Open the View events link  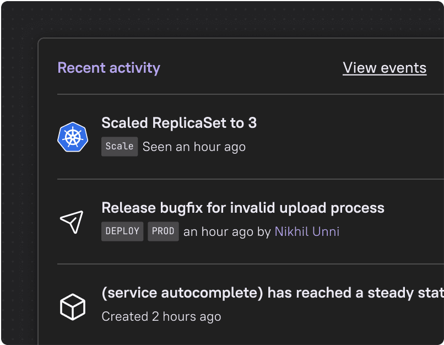tap(385, 68)
